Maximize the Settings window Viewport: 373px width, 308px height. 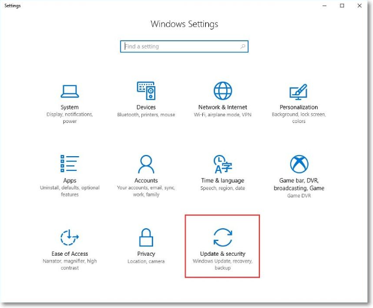[342, 6]
